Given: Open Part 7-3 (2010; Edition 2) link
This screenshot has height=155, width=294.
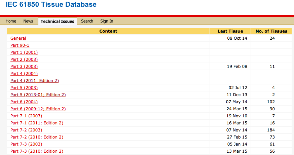Looking at the screenshot, I should click(x=37, y=151).
